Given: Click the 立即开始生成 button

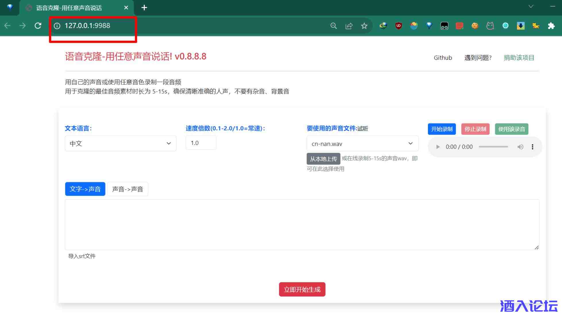Looking at the screenshot, I should pyautogui.click(x=302, y=289).
